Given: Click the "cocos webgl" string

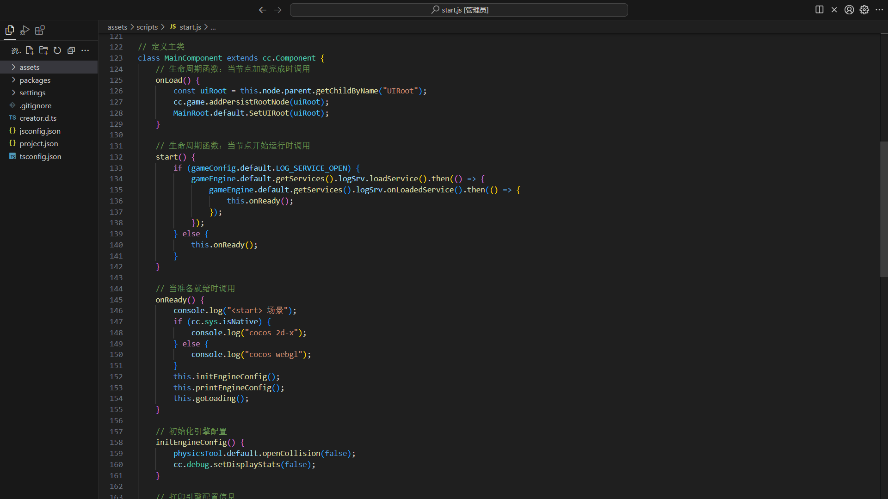Looking at the screenshot, I should pos(273,355).
